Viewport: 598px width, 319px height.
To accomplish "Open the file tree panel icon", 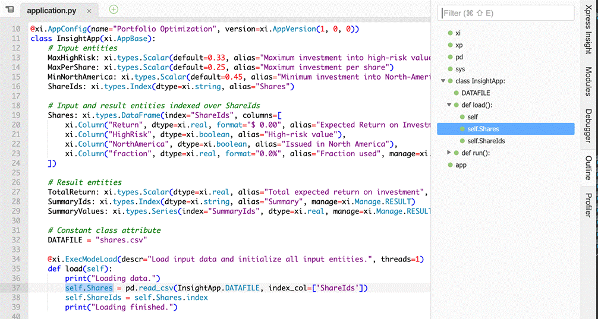I will [x=10, y=10].
